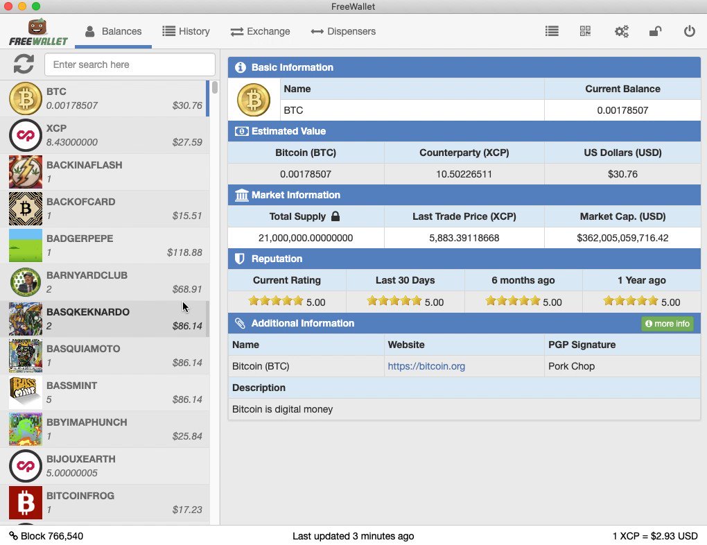
Task: Click the Block 766,540 status link
Action: pyautogui.click(x=46, y=536)
